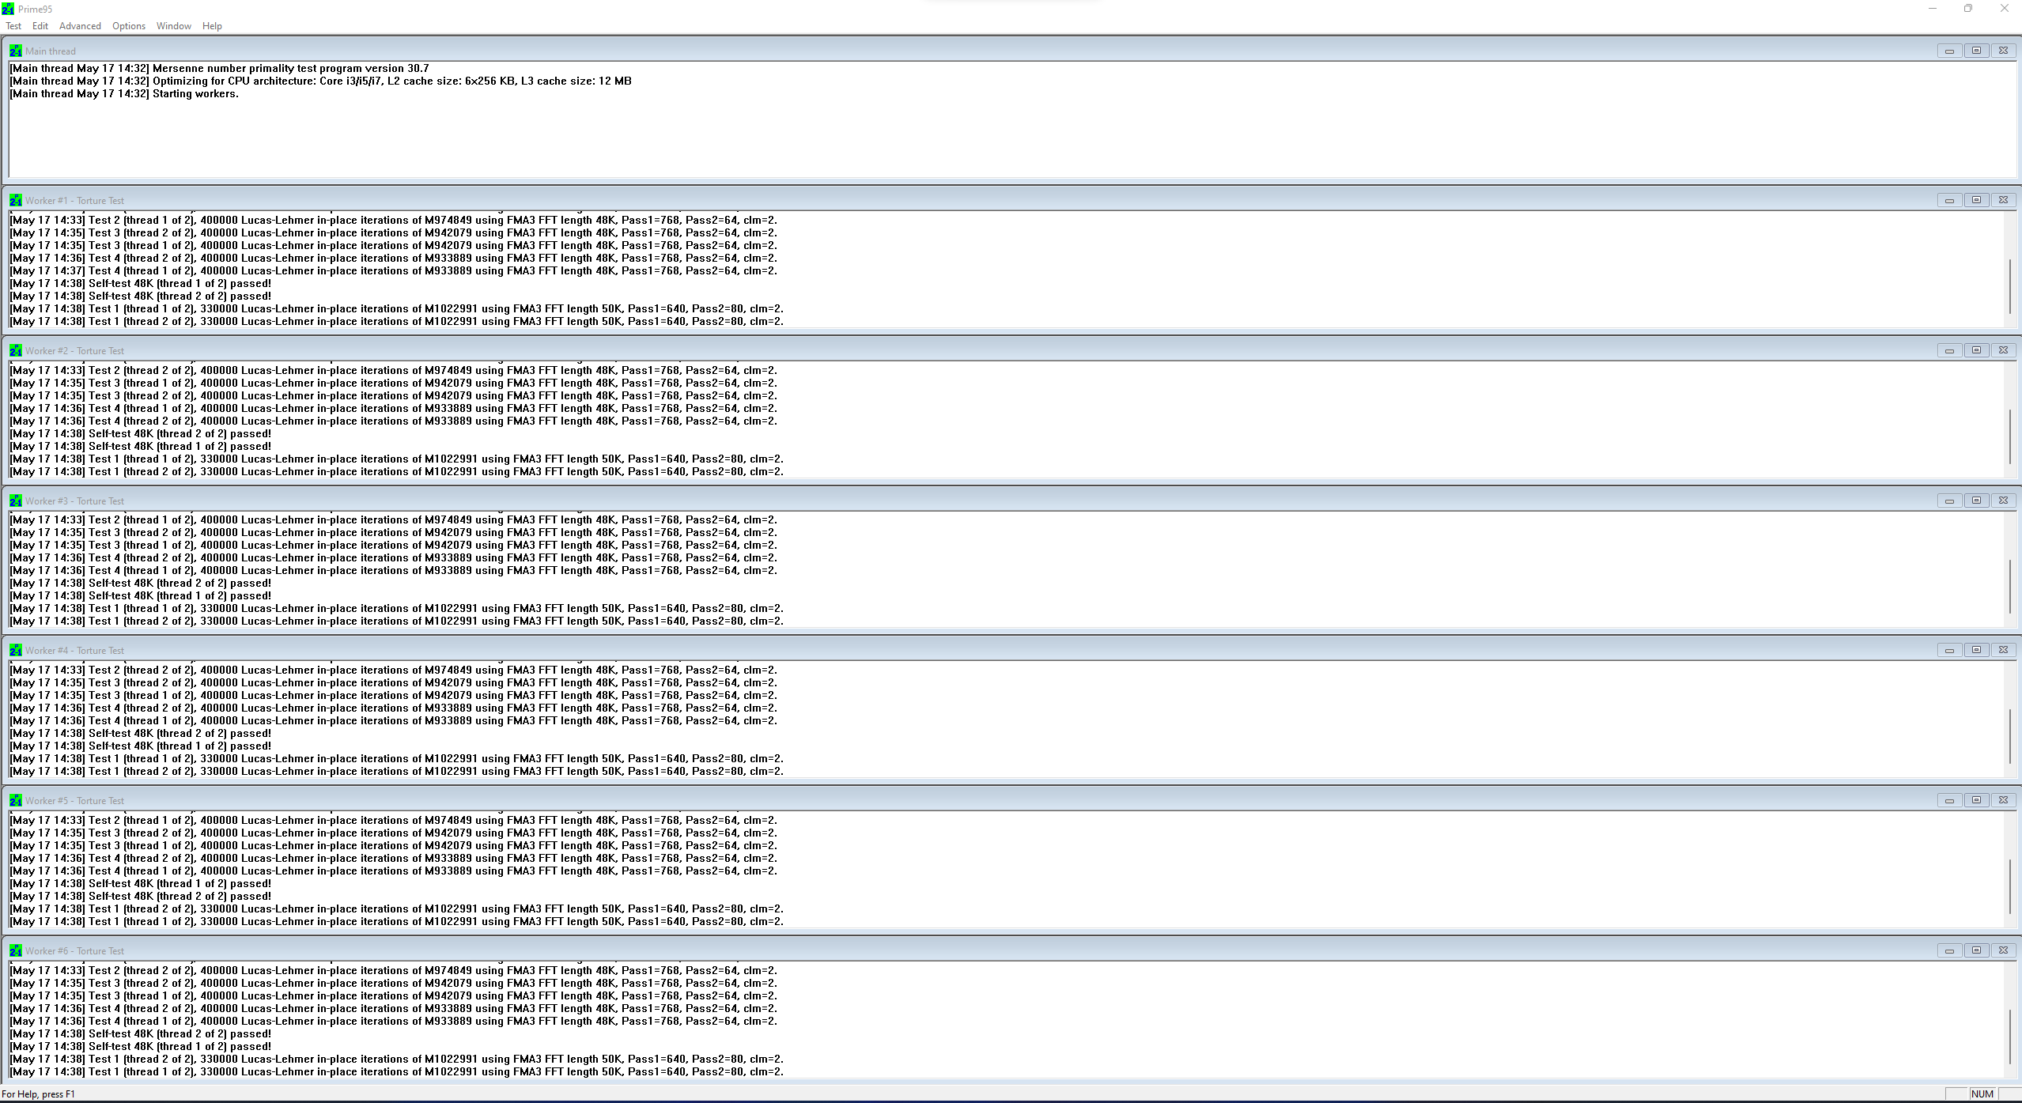Screen dimensions: 2022x1103
Task: Click the Worker #6 window icon
Action: pyautogui.click(x=15, y=950)
